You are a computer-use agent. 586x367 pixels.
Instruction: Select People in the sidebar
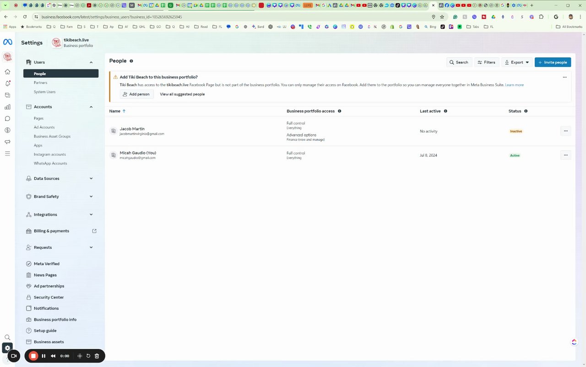click(x=61, y=73)
